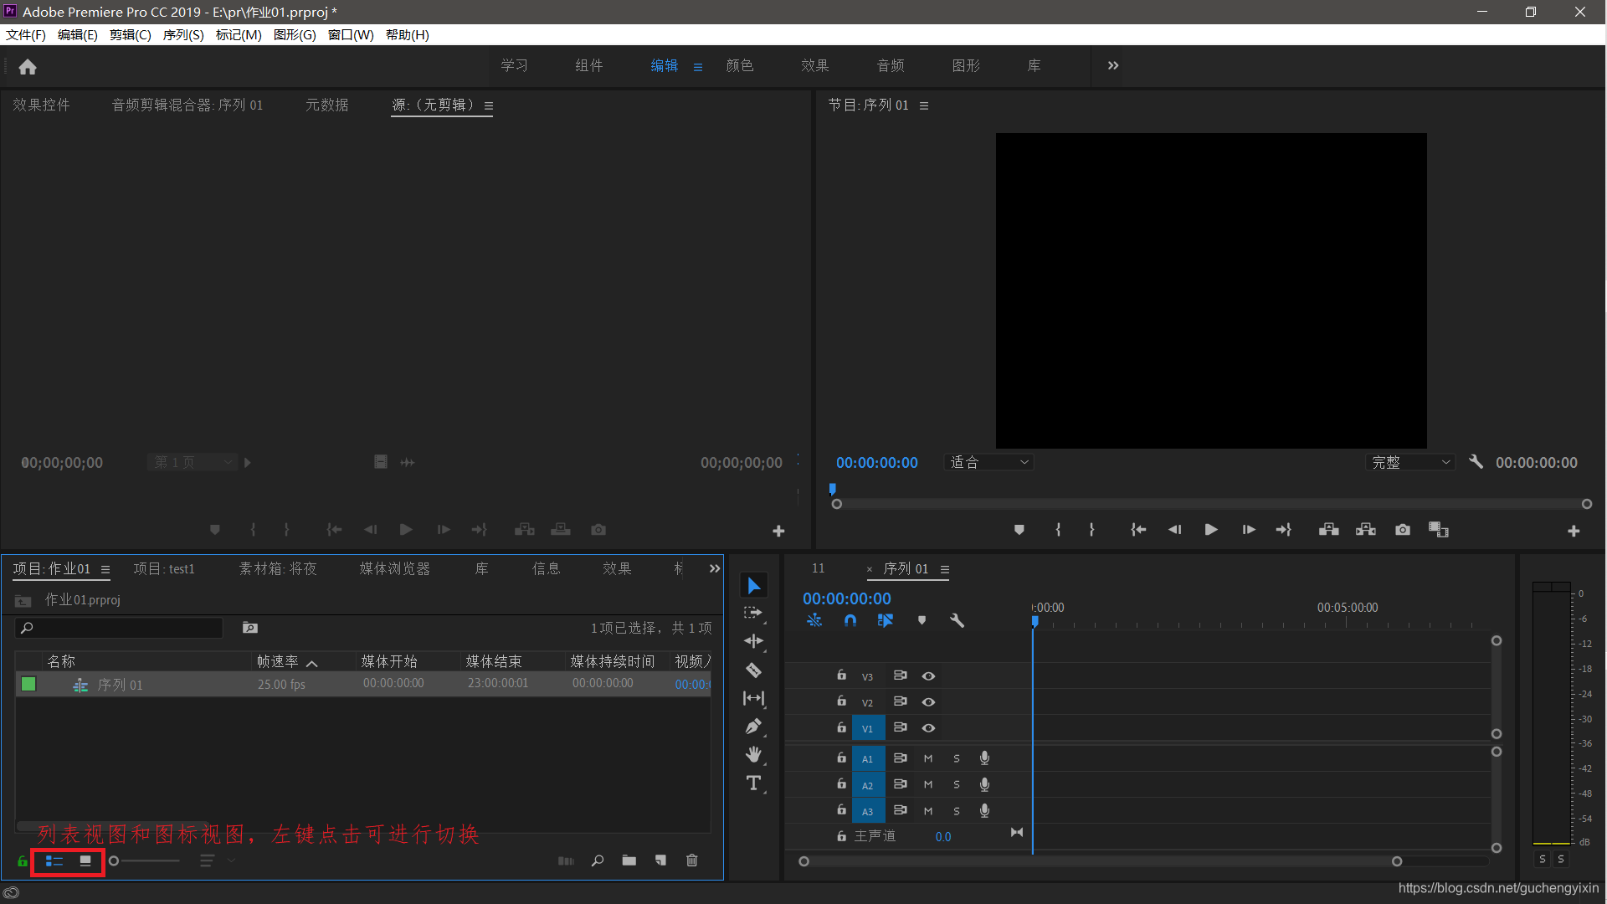Step back one frame in program monitor
Image resolution: width=1607 pixels, height=904 pixels.
pyautogui.click(x=1174, y=530)
